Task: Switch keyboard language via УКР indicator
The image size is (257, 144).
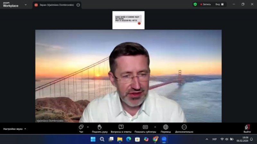Action: [214, 139]
